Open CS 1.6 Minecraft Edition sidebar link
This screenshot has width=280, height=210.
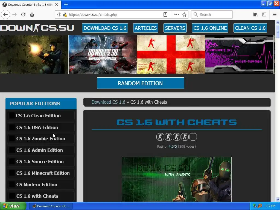coord(41,173)
